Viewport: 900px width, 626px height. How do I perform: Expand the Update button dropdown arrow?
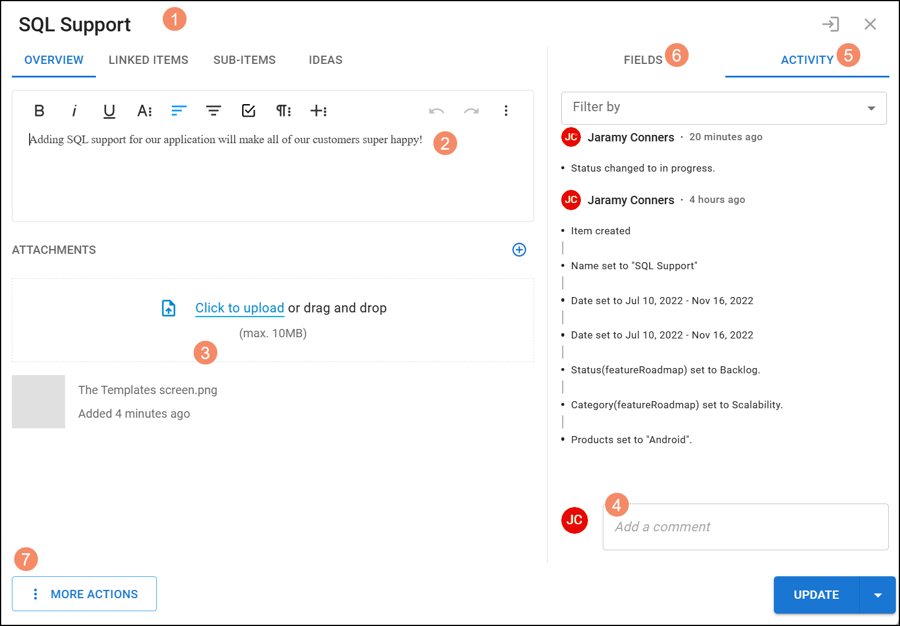877,595
